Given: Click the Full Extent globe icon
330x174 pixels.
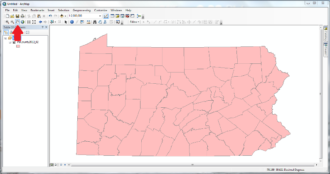Looking at the screenshot, I should pos(22,22).
